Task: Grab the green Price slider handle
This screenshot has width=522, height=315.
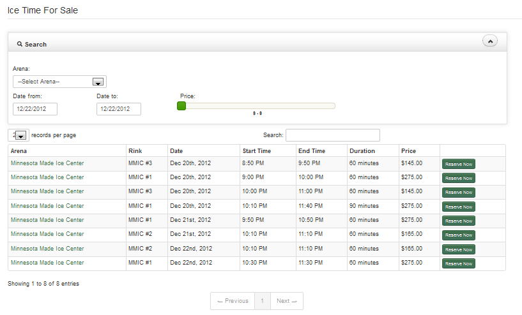Action: (181, 106)
